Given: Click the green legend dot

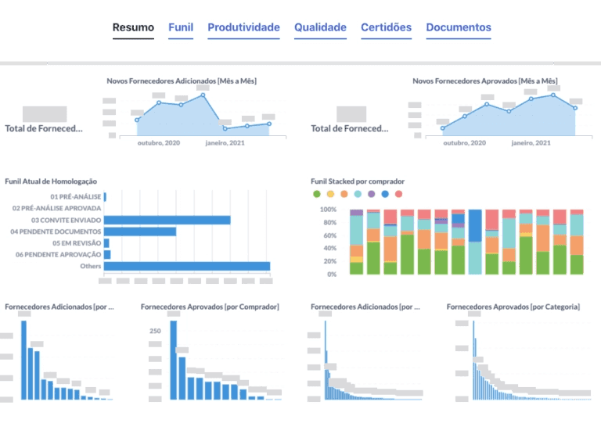Looking at the screenshot, I should [317, 194].
